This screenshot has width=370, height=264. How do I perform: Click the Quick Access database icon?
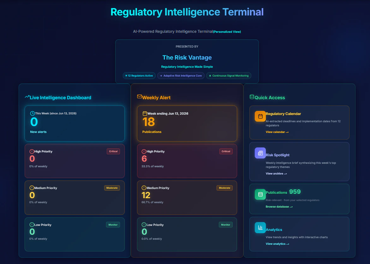(252, 97)
